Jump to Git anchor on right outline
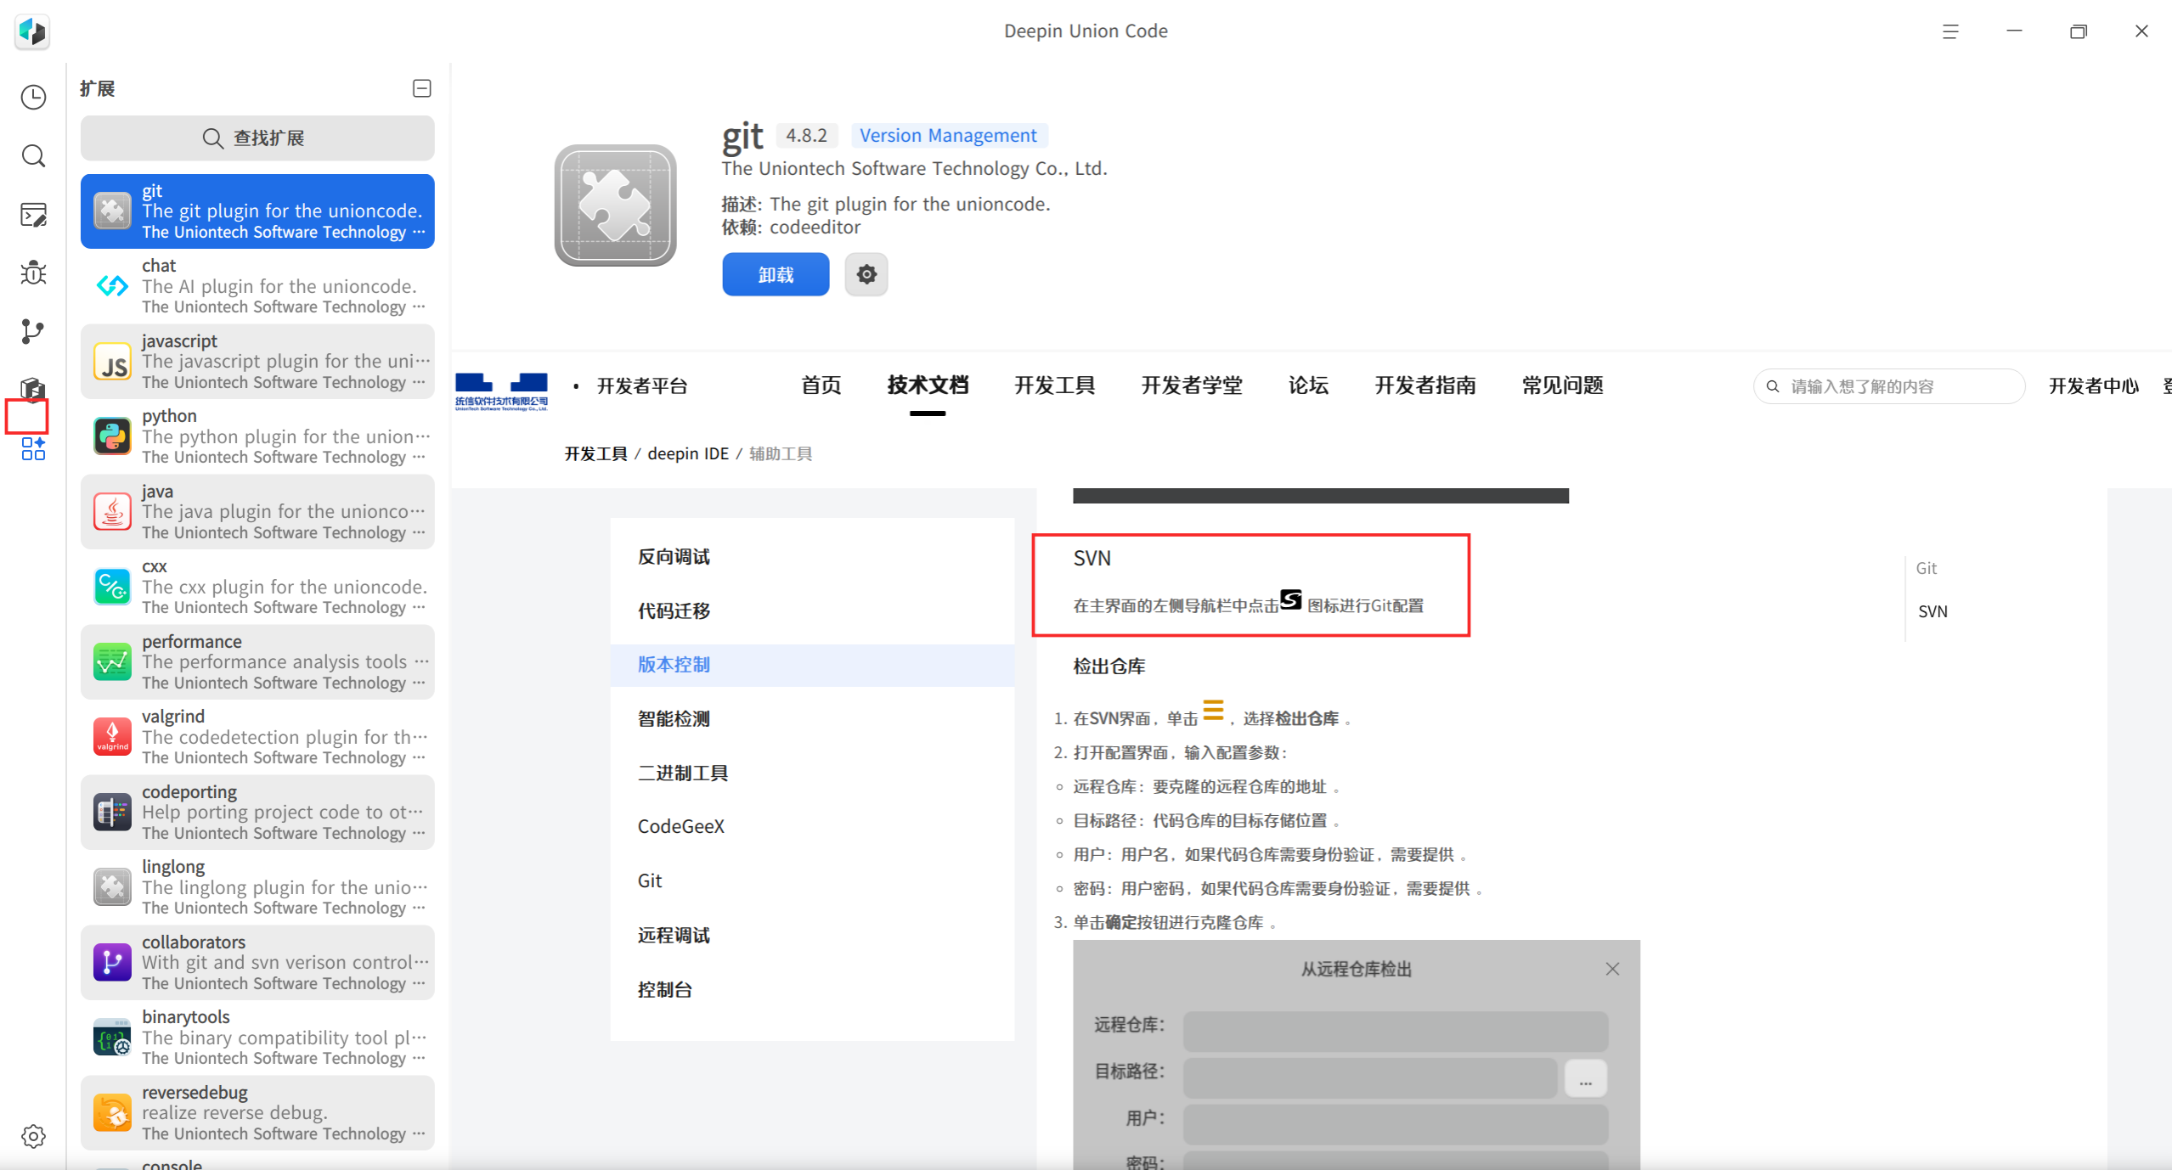 [1927, 568]
